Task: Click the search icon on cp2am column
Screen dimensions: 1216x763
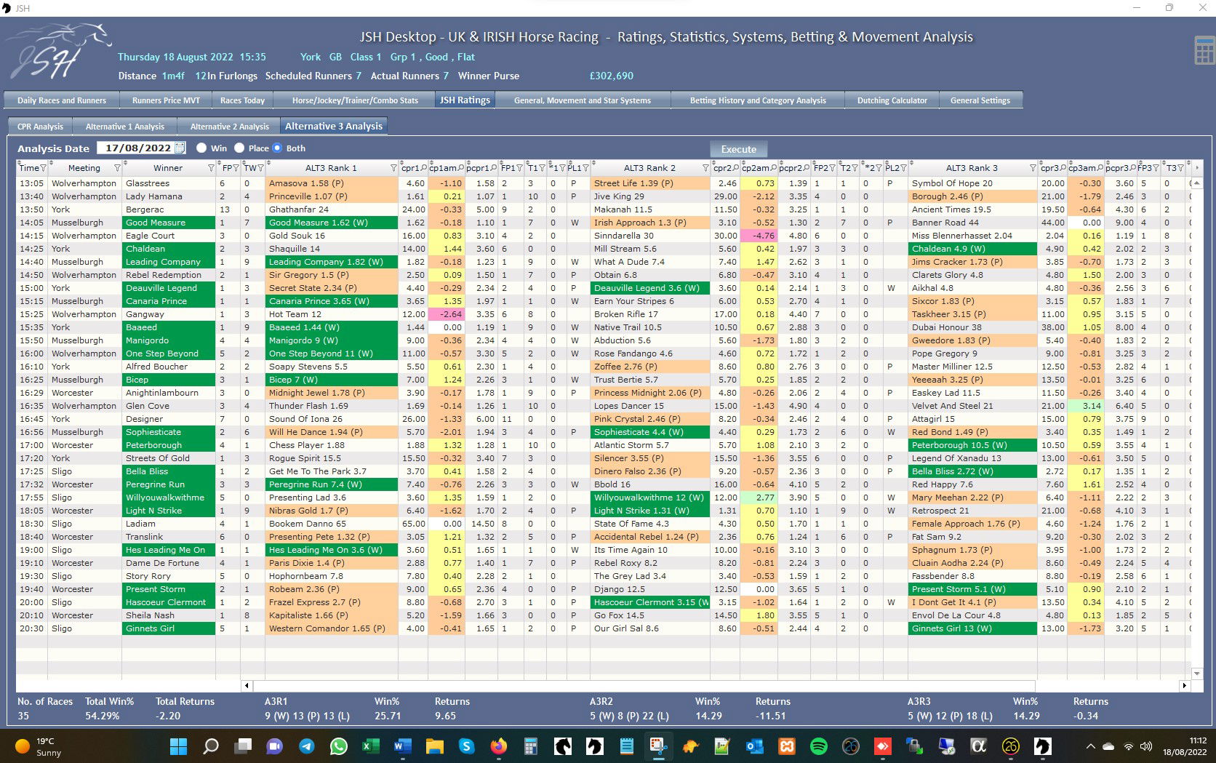Action: click(x=774, y=168)
